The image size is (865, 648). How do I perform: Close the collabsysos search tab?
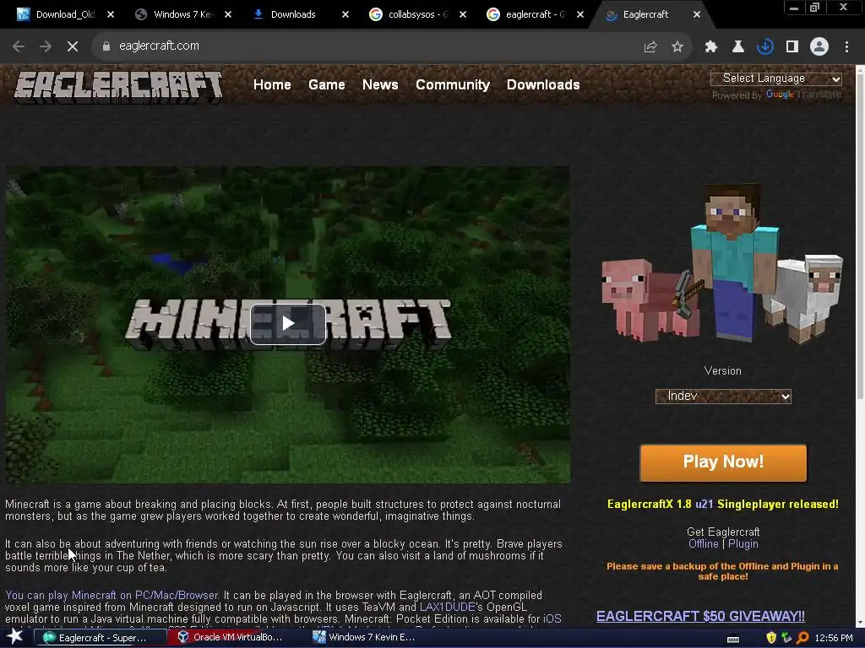(463, 14)
